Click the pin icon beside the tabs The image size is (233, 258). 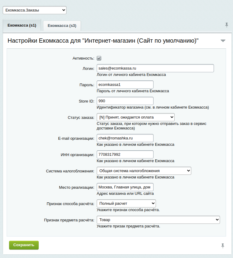point(227,25)
